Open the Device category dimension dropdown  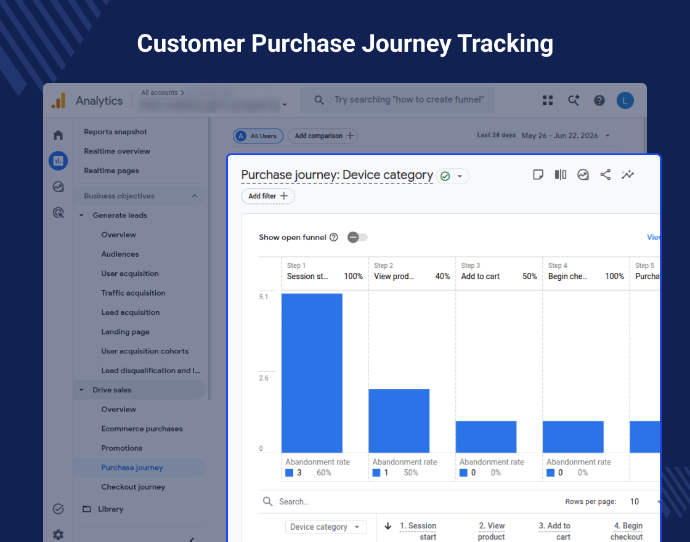click(326, 527)
